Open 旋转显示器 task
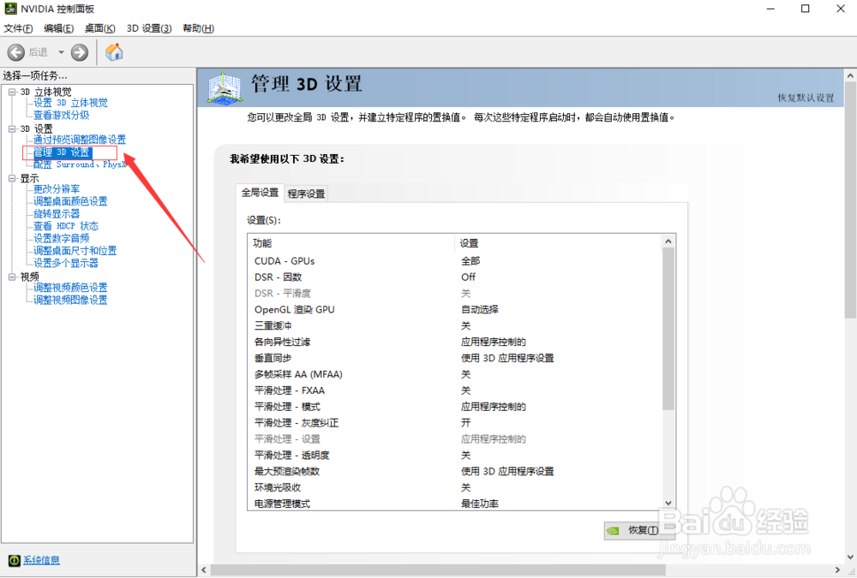 57,213
